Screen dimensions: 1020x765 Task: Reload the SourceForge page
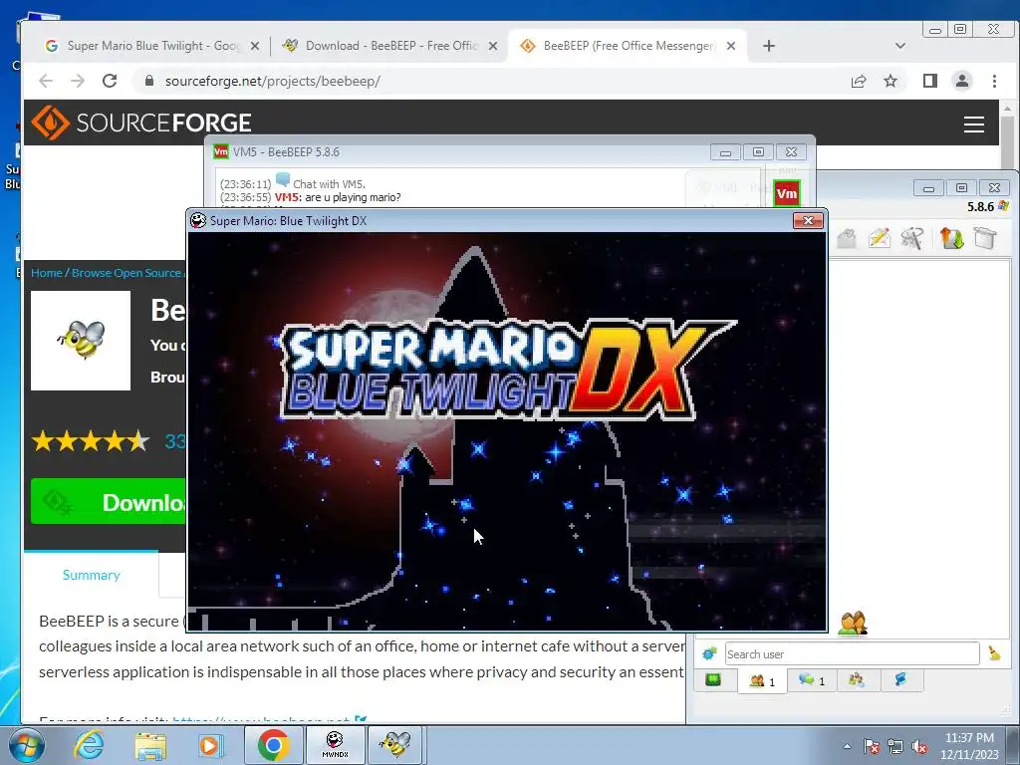110,81
